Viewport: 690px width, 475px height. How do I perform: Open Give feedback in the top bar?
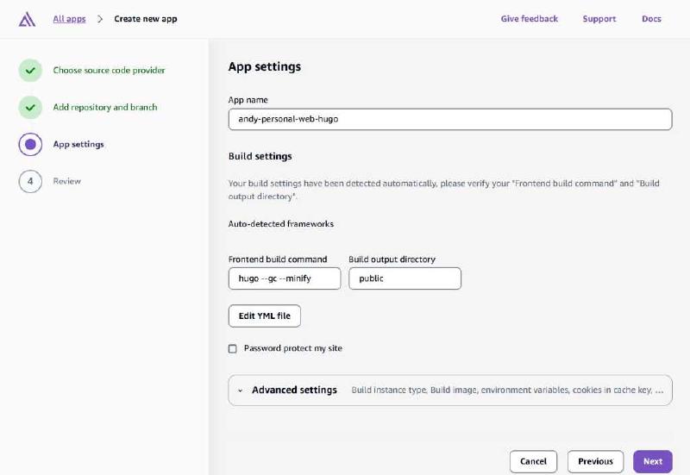[x=529, y=19]
